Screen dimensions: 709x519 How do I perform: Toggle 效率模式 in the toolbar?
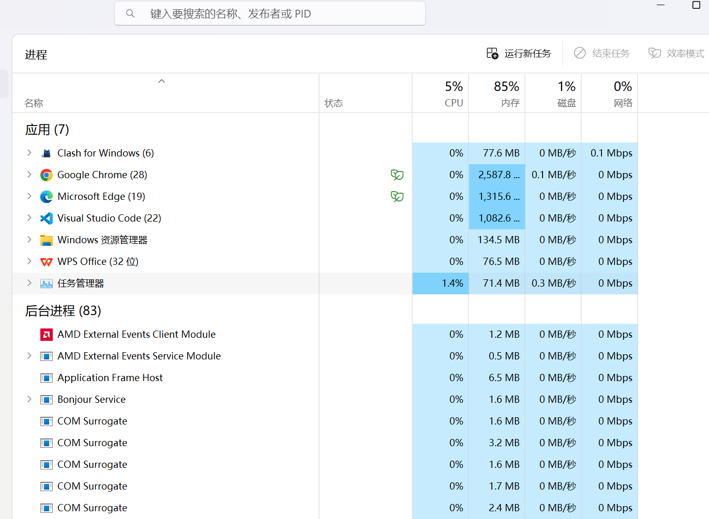[676, 53]
